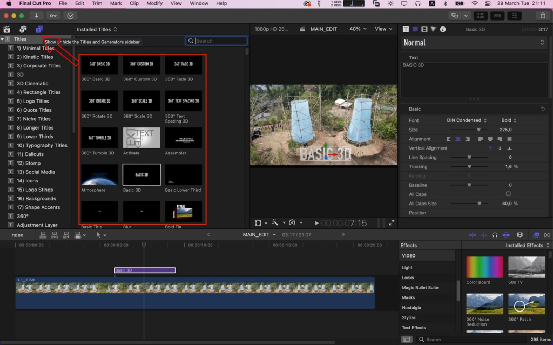Toggle skimming in the timeline
Image resolution: width=553 pixels, height=345 pixels.
point(472,235)
